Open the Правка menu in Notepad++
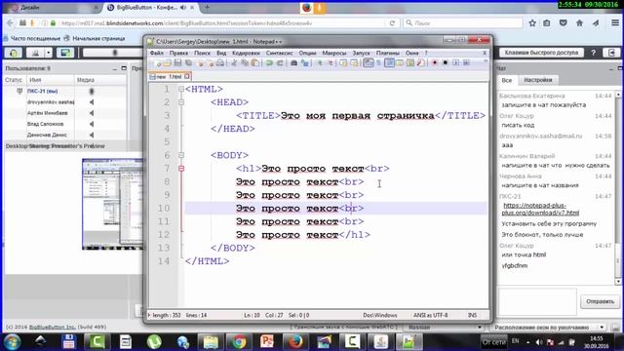The width and height of the screenshot is (624, 351). 178,53
